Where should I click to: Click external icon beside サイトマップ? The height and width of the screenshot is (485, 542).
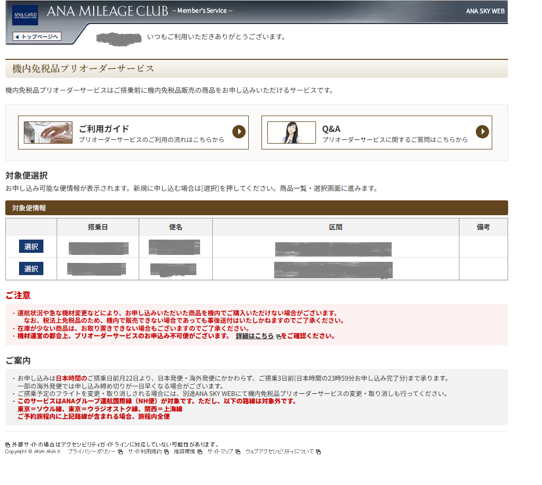tap(238, 452)
